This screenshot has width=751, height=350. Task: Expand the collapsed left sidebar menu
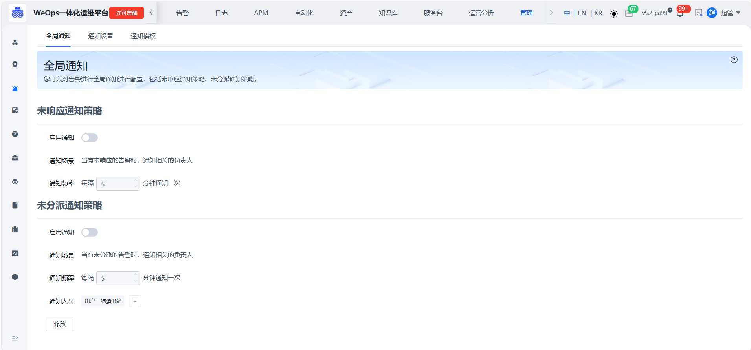(15, 338)
